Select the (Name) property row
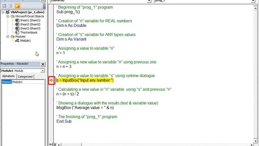Viewport: 259px width, 146px height. pos(6,82)
